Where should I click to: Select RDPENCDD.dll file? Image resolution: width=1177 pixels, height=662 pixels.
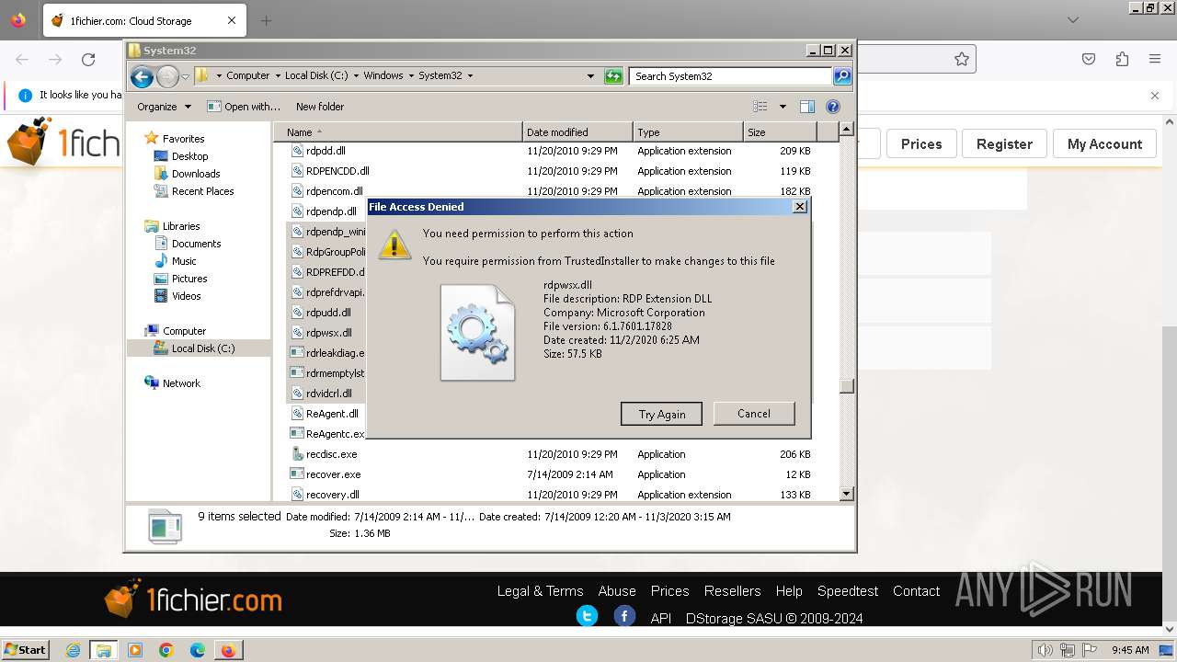[x=337, y=171]
